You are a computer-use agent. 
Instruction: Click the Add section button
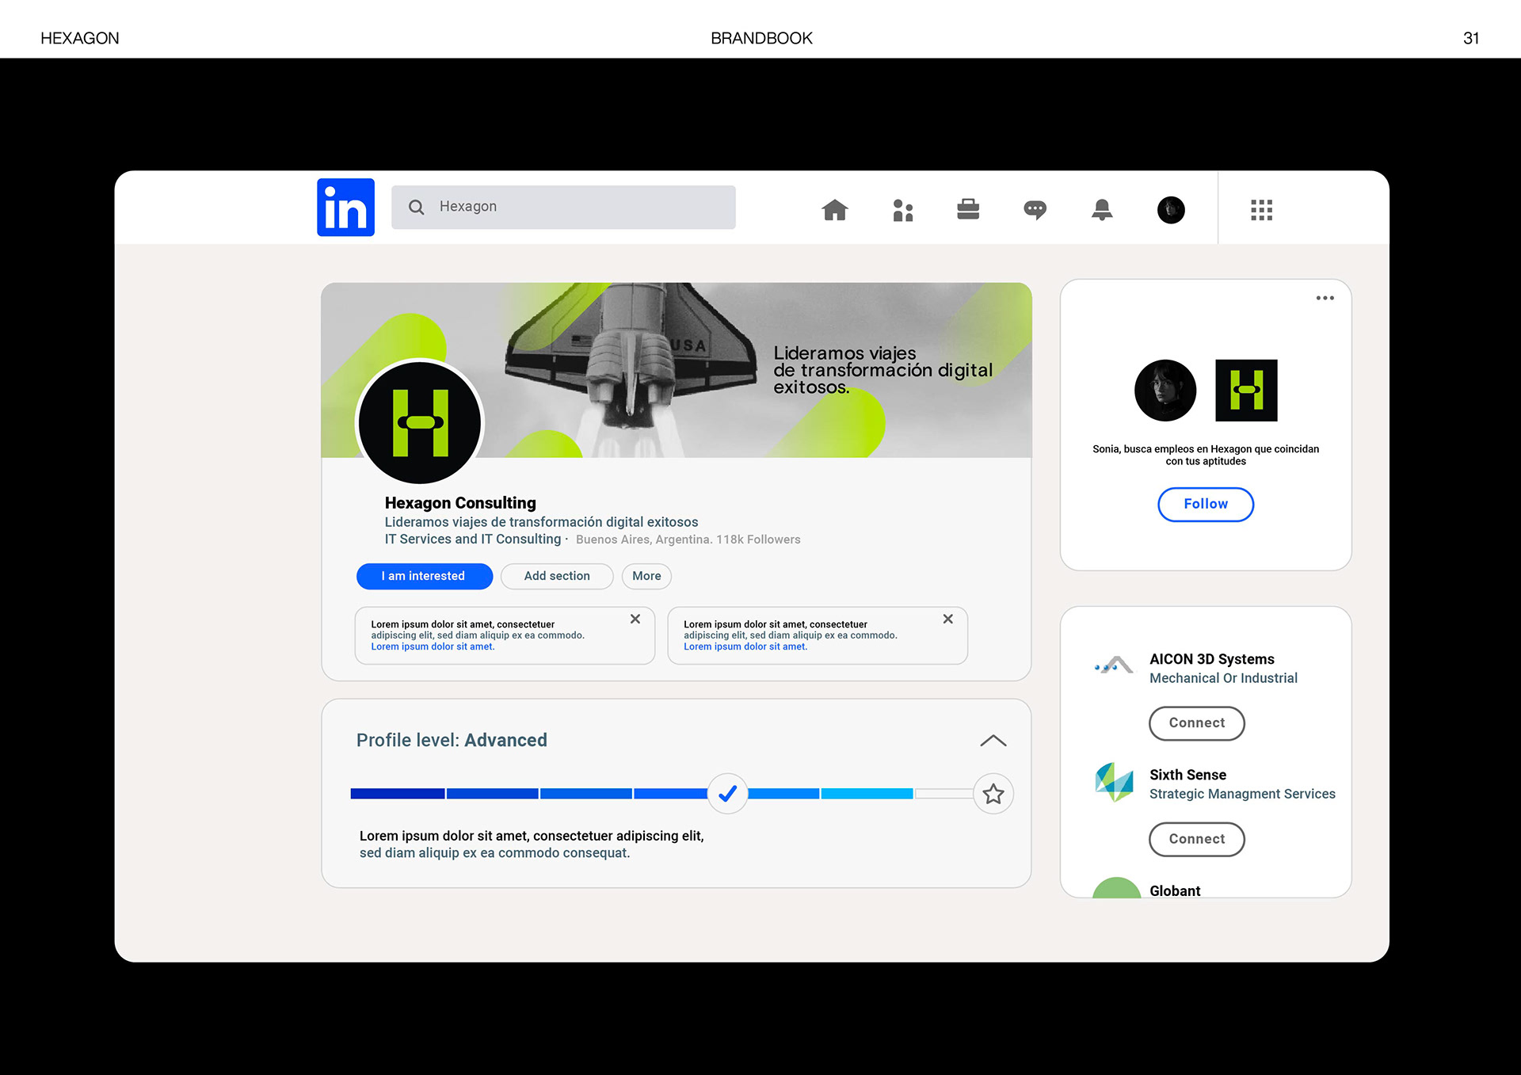pyautogui.click(x=556, y=576)
